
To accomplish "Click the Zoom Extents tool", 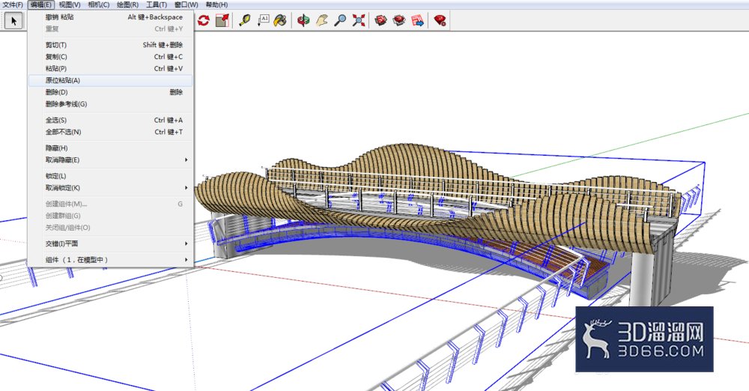I will click(359, 20).
